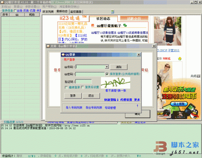Enable the 登录后设置 checkbox
The image size is (202, 158).
point(82,88)
